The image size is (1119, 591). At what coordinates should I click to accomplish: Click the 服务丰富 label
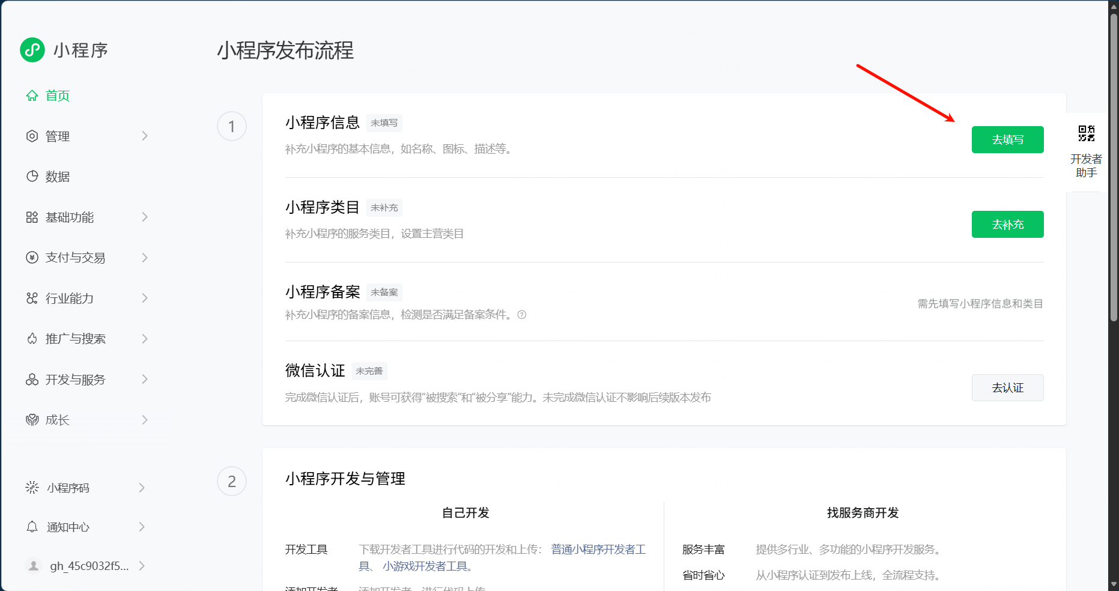[x=703, y=549]
